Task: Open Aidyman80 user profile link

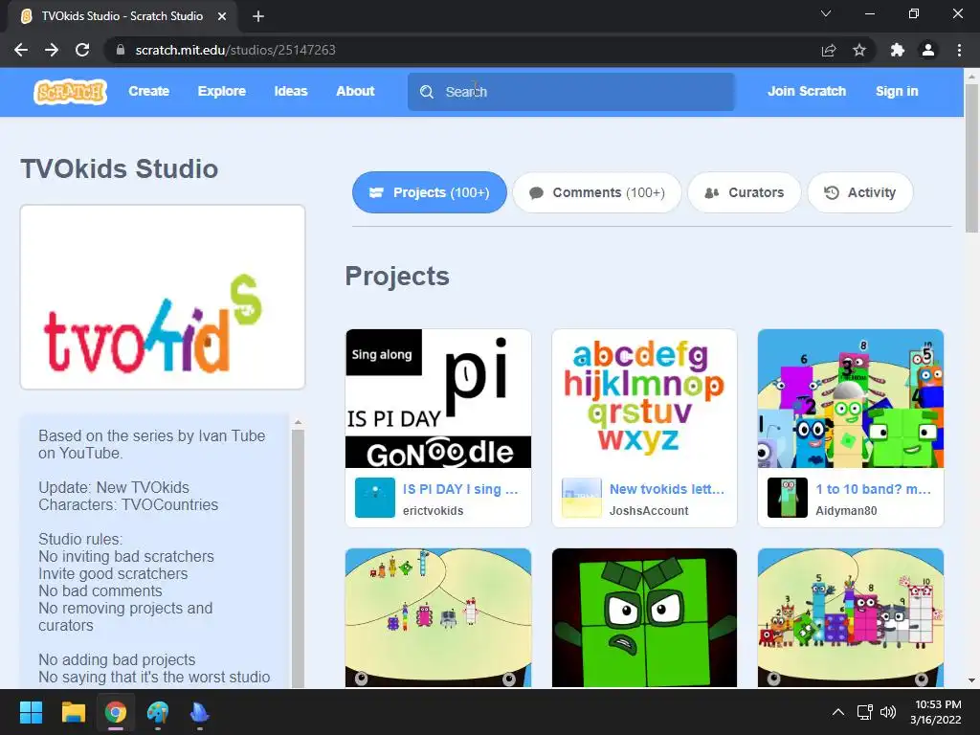Action: coord(846,511)
